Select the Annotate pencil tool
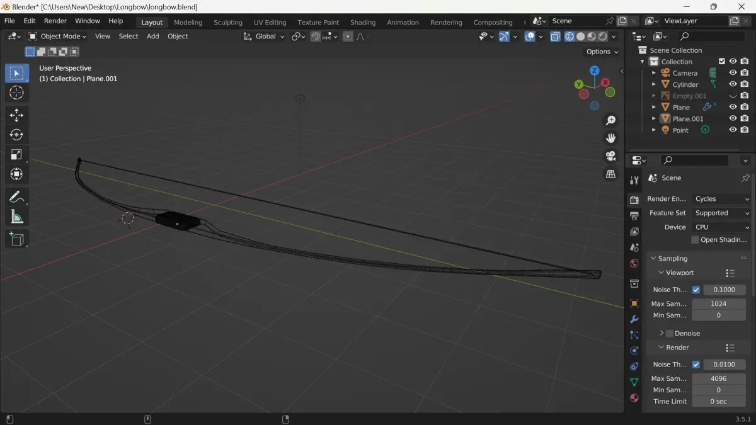The width and height of the screenshot is (756, 425). click(17, 197)
